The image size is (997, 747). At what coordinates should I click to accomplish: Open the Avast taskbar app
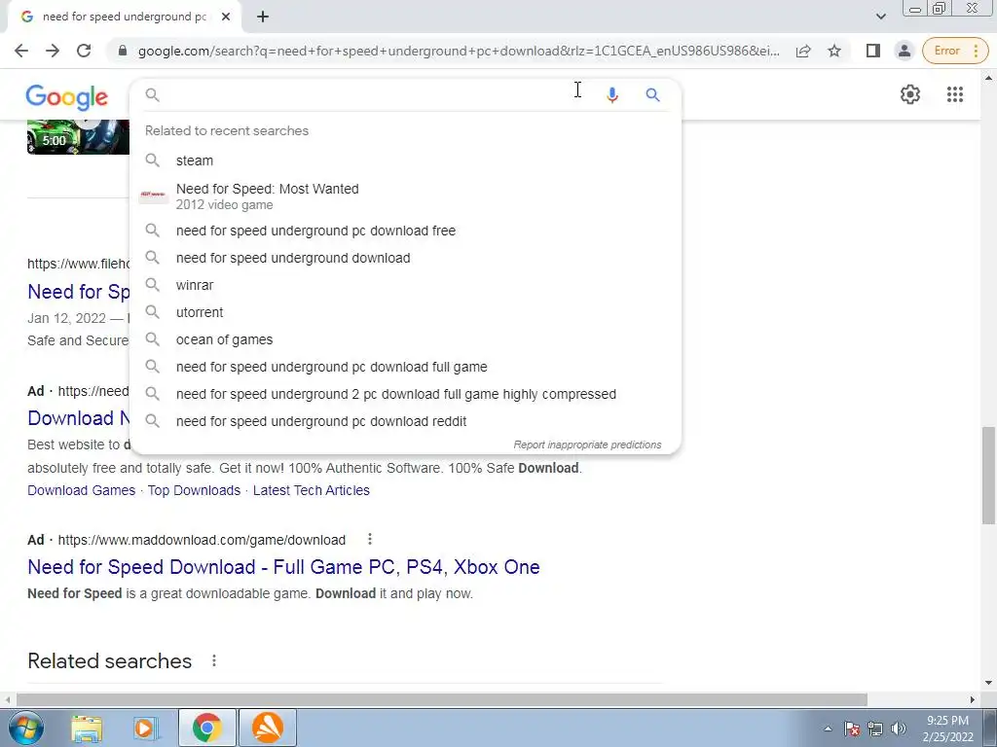tap(268, 728)
